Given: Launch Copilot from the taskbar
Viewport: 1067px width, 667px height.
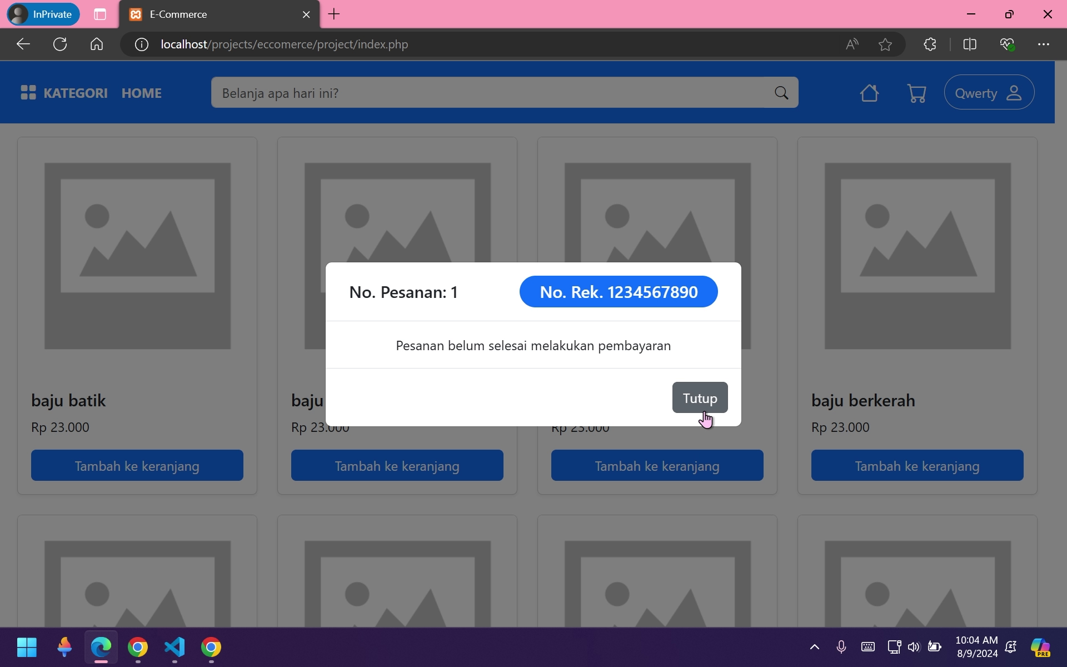Looking at the screenshot, I should (1040, 647).
